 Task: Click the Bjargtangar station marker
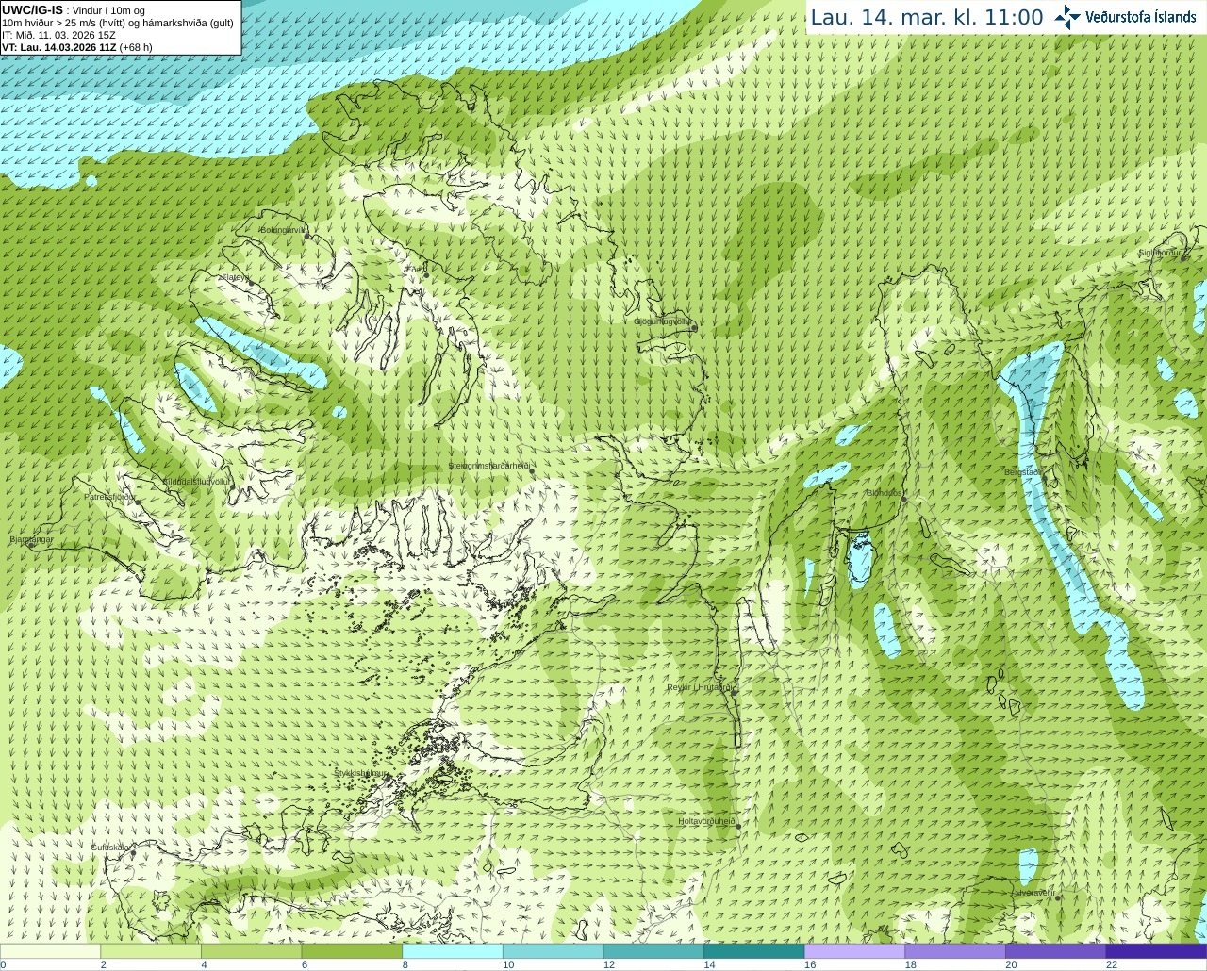click(x=31, y=545)
